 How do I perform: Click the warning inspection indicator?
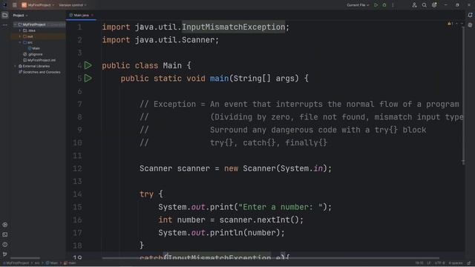(x=451, y=24)
